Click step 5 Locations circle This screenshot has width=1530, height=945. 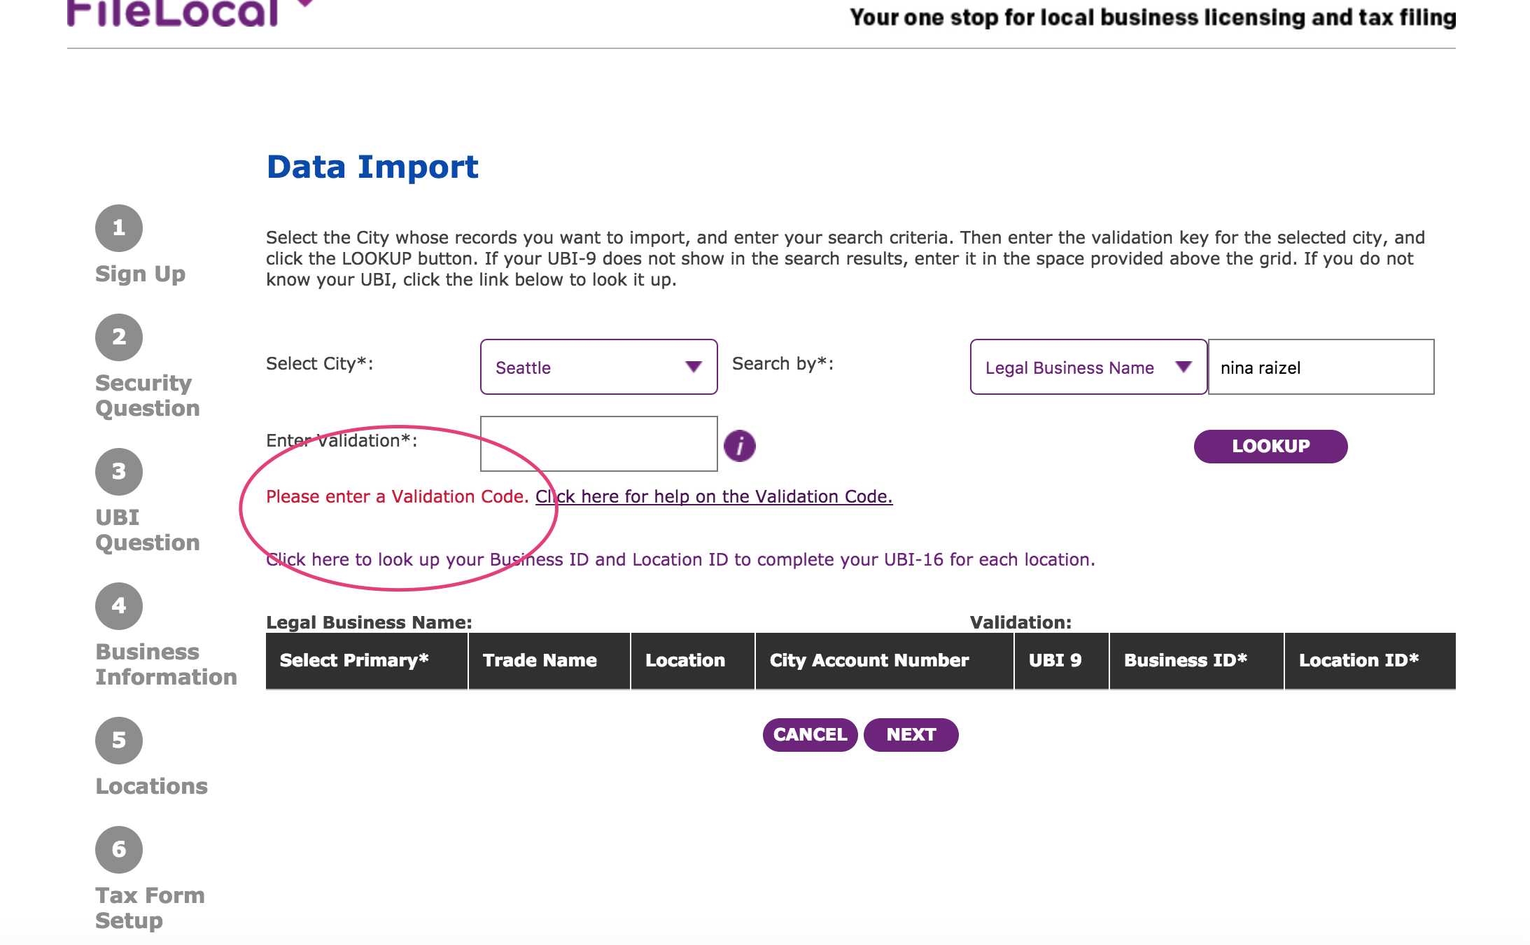coord(119,741)
